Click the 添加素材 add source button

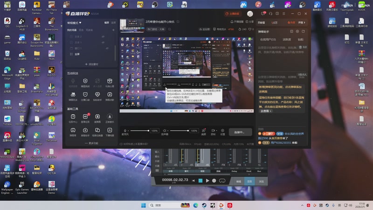click(91, 64)
